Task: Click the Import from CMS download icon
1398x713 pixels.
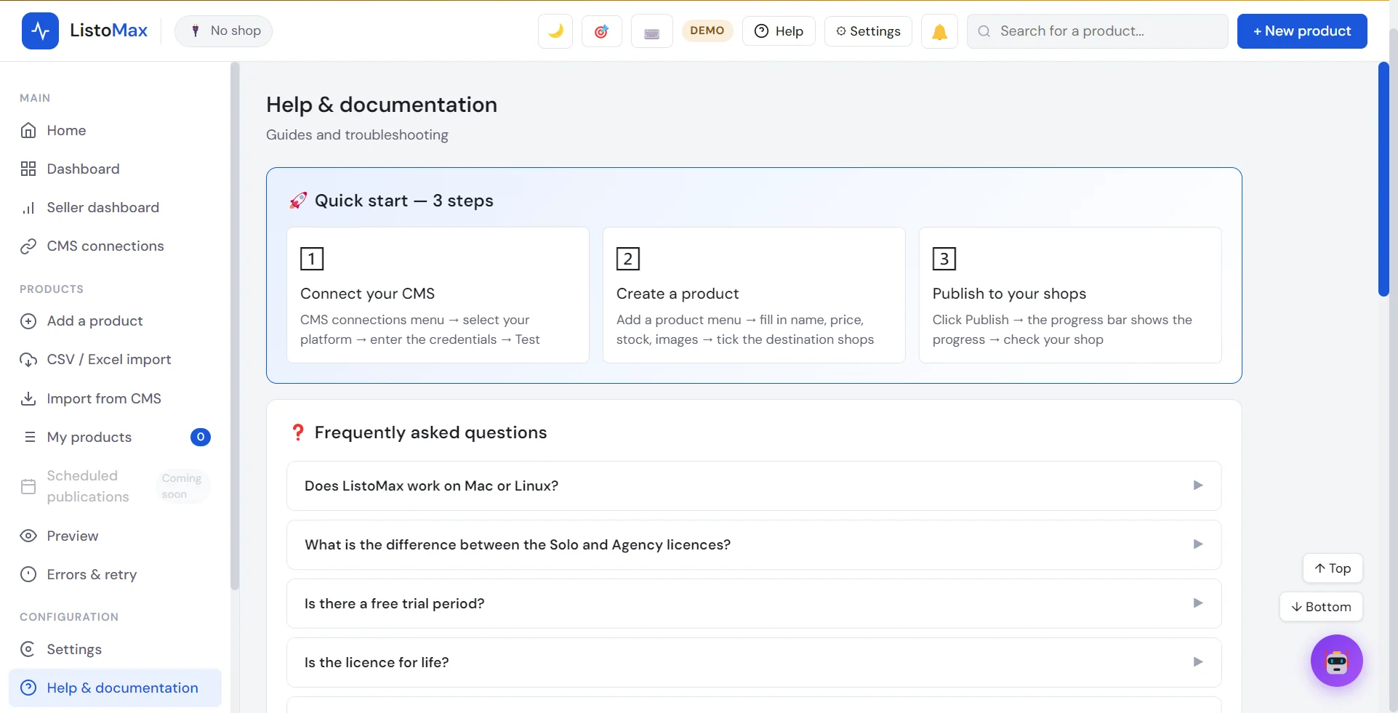Action: [x=28, y=398]
